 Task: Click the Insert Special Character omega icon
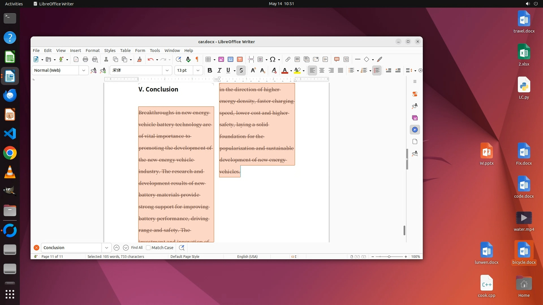point(272,59)
